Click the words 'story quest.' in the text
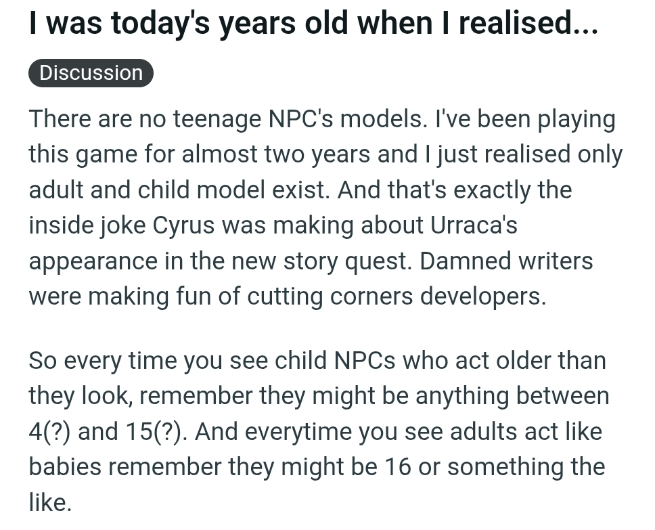Screen dimensions: 655x530 (346, 261)
